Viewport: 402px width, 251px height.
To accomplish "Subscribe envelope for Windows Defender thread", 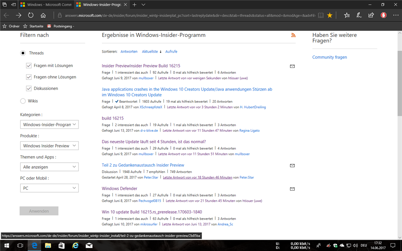I will [x=292, y=189].
